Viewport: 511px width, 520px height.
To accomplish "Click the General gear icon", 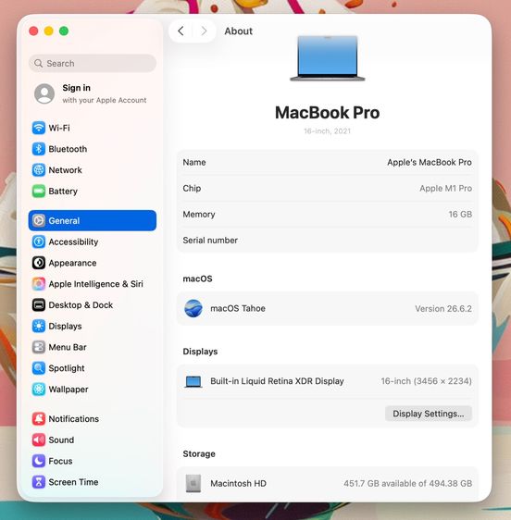I will pos(39,220).
